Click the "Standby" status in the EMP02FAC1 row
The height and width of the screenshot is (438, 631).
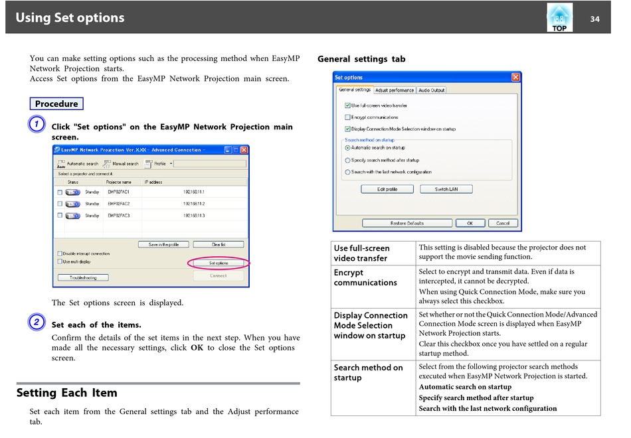coord(92,192)
